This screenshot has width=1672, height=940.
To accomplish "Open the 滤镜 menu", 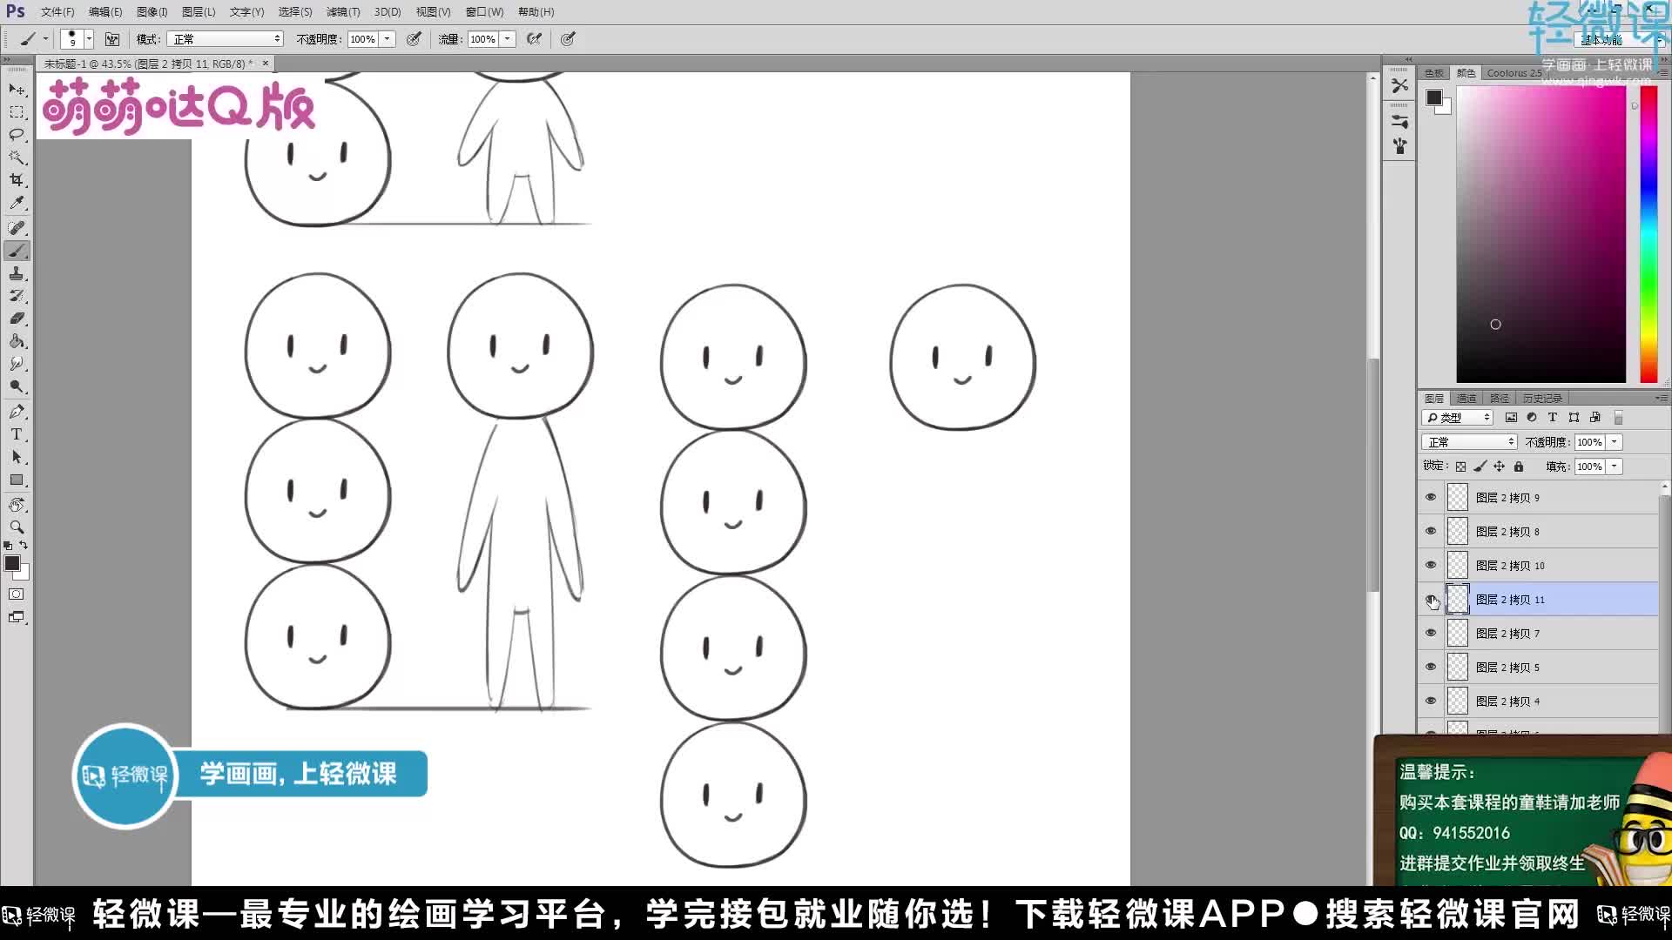I will tap(342, 11).
